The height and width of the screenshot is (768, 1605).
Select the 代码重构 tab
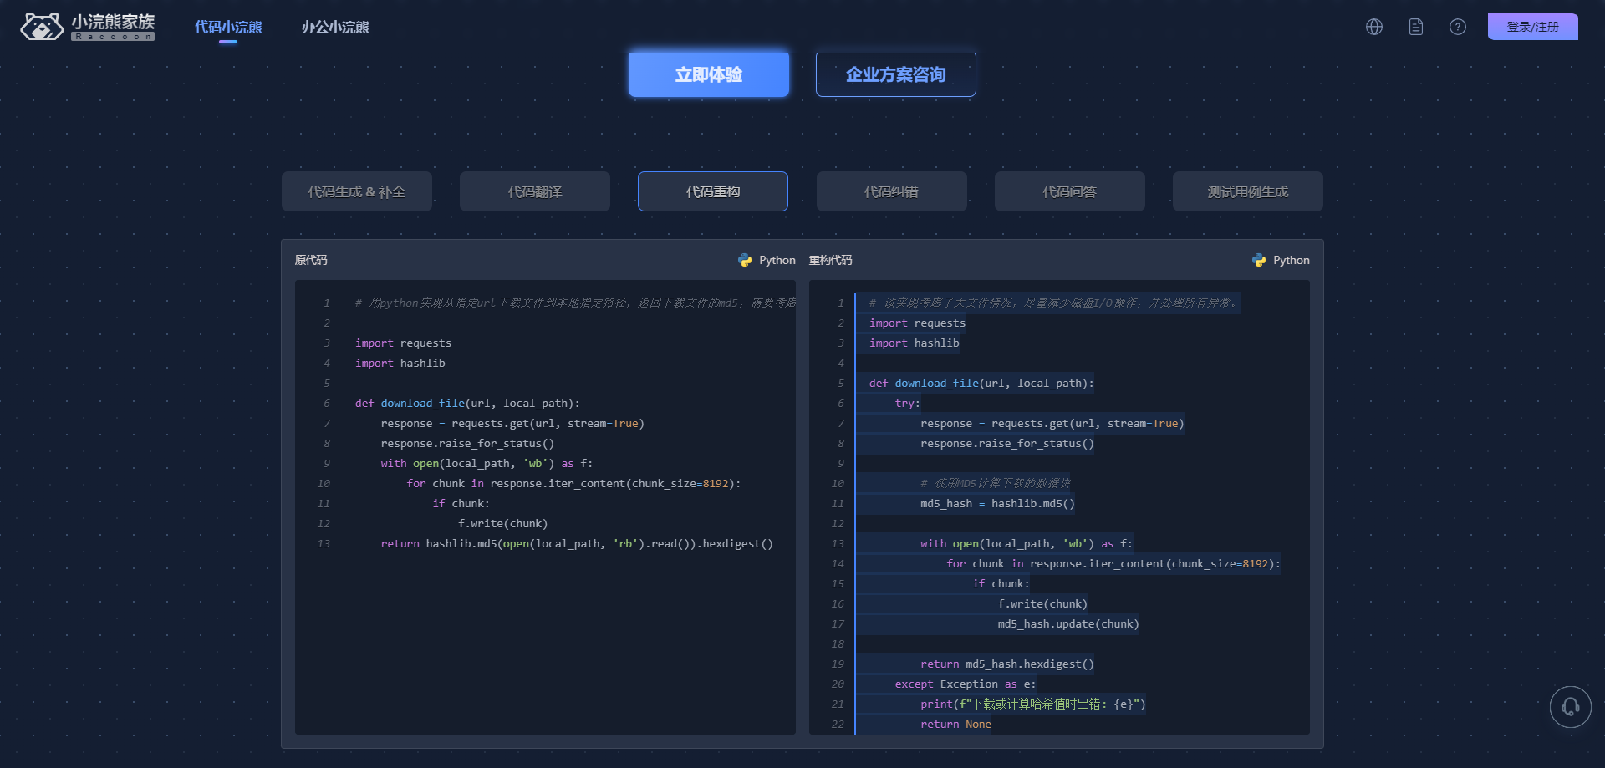click(713, 191)
